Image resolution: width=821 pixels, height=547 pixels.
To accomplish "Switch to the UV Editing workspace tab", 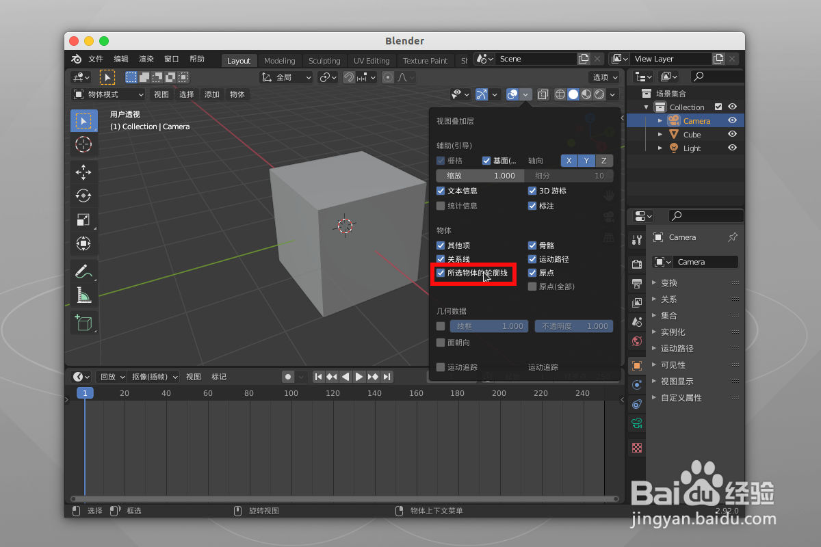I will click(372, 61).
